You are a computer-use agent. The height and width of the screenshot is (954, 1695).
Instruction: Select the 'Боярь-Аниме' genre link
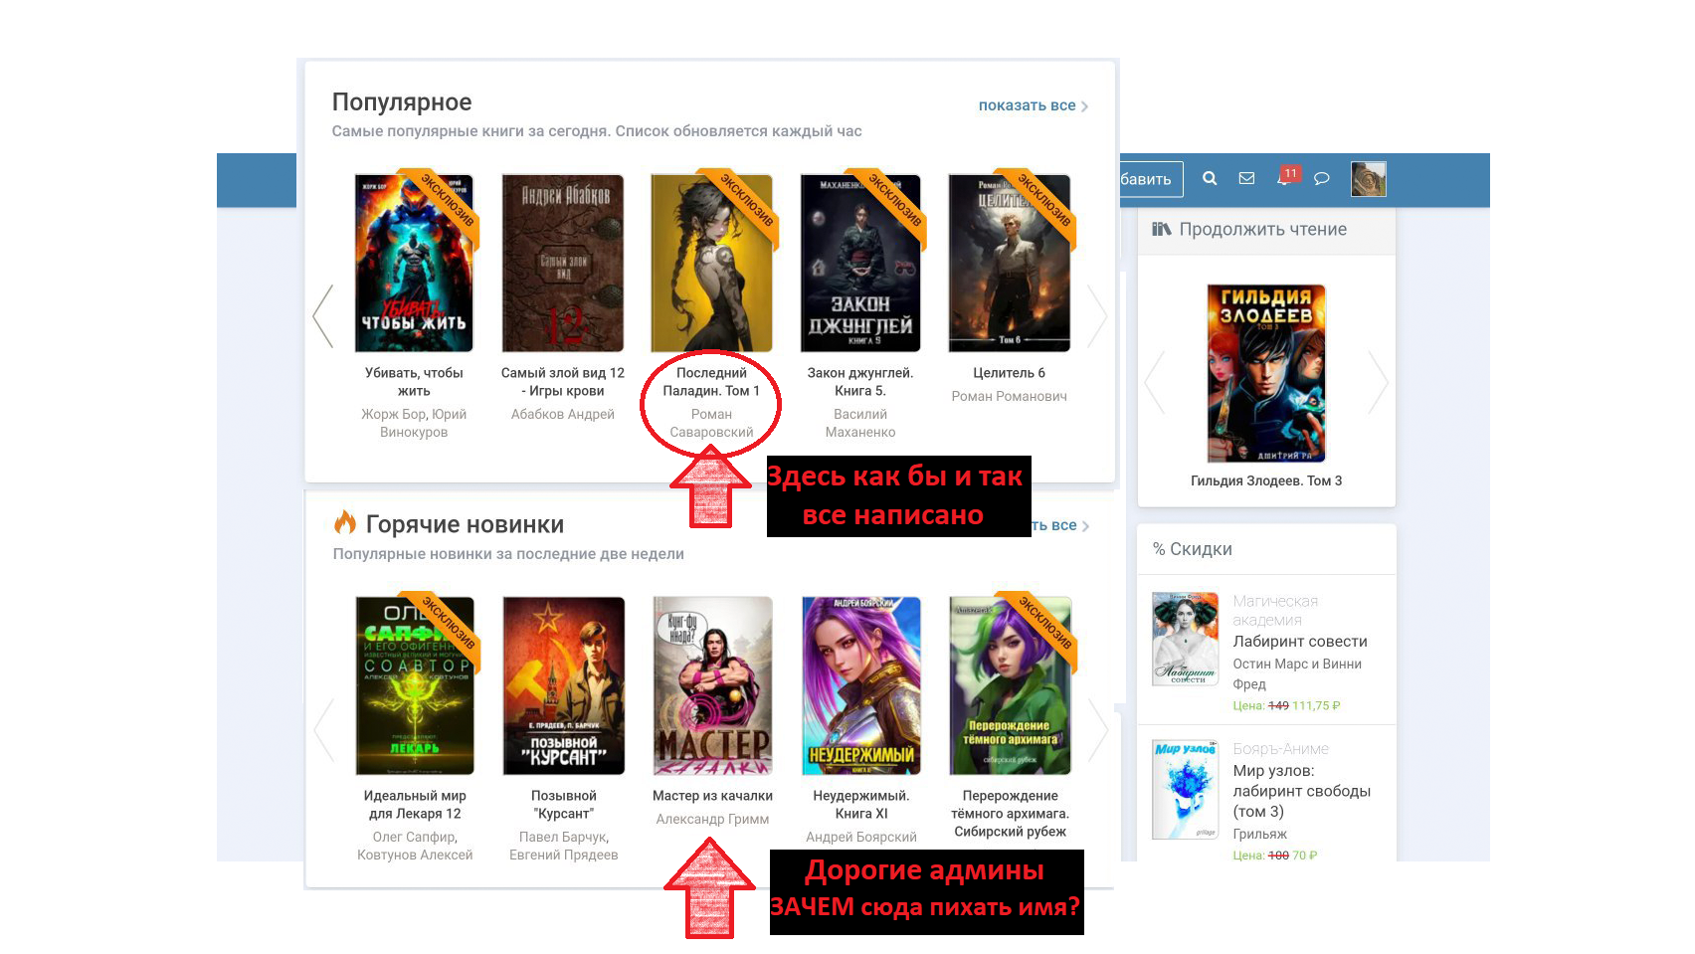[1280, 749]
